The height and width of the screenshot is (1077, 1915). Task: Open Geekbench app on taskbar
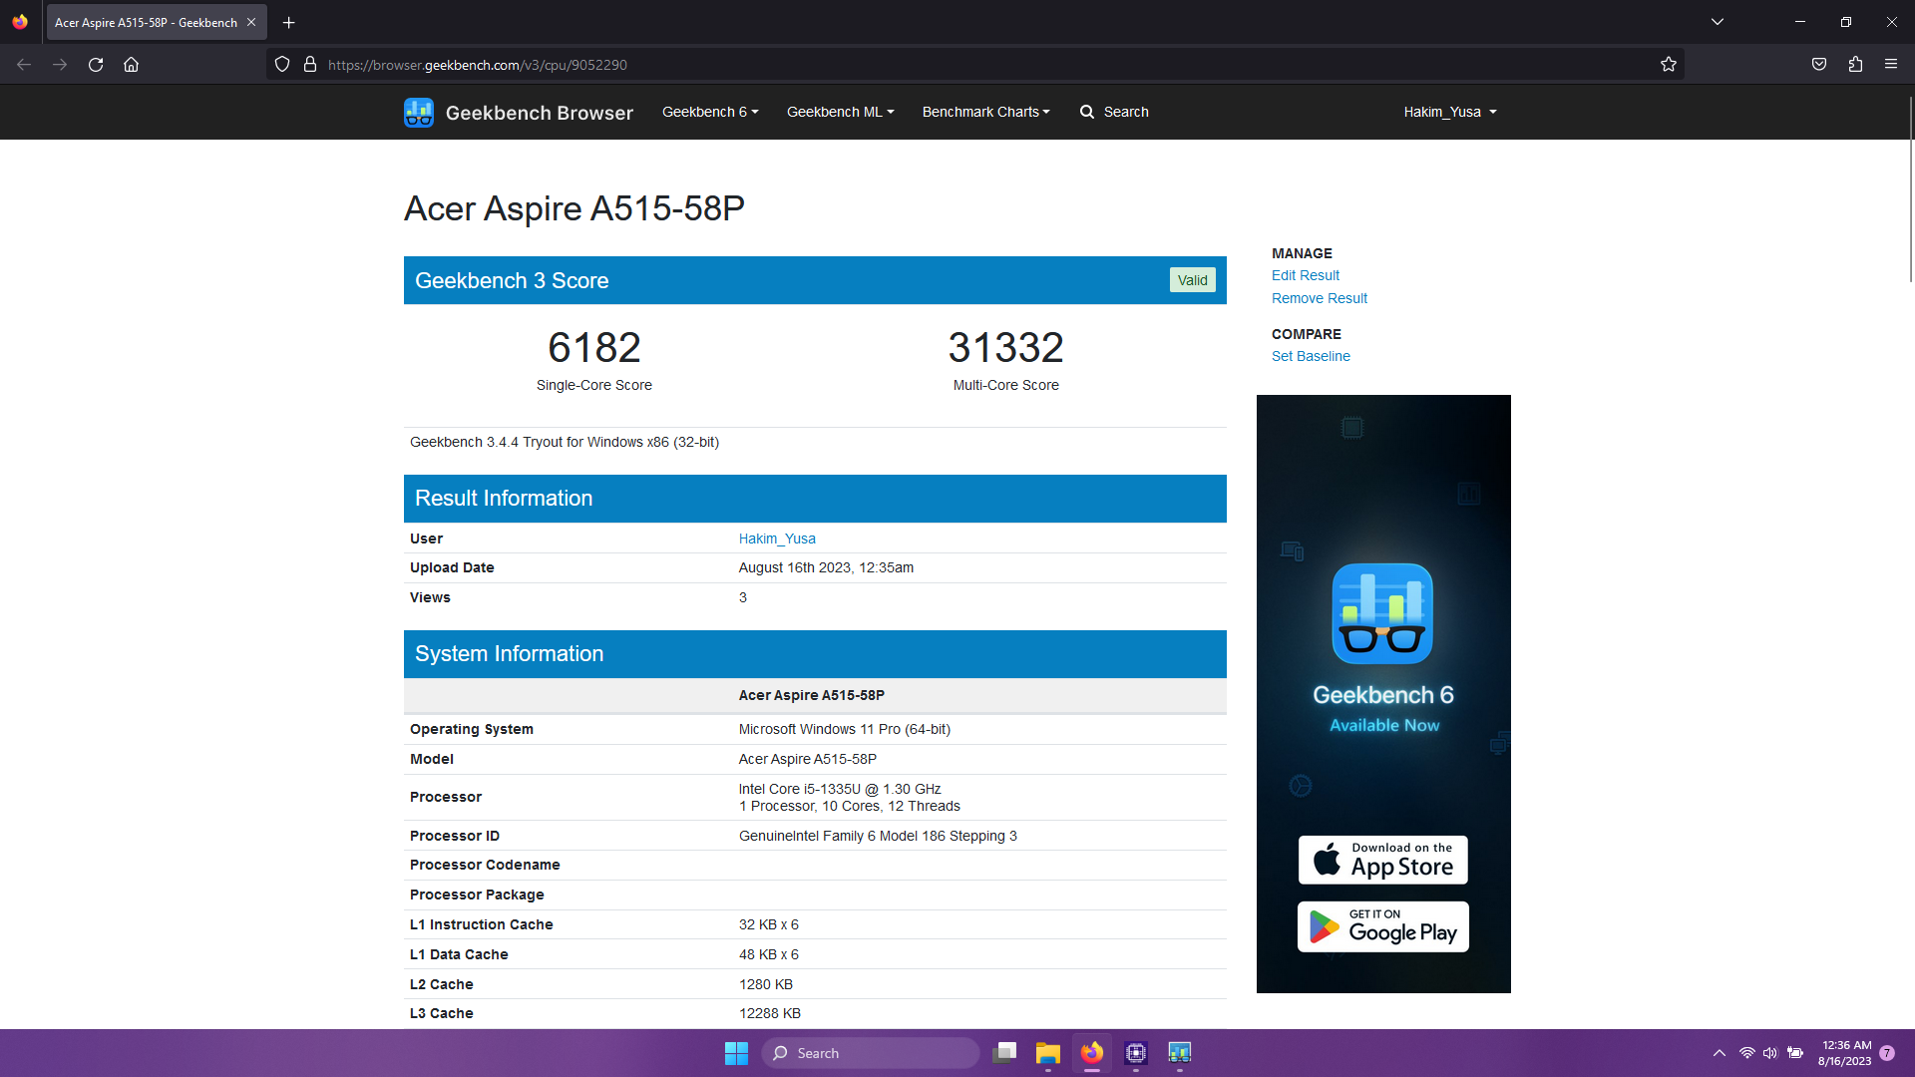[x=1180, y=1053]
